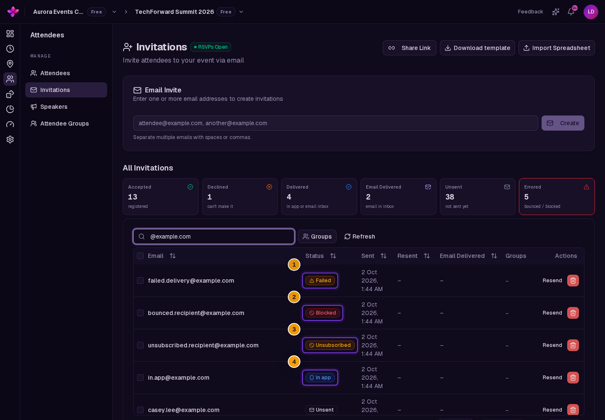Check the casey.lee@example.com row checkbox
The width and height of the screenshot is (605, 420).
pos(140,410)
